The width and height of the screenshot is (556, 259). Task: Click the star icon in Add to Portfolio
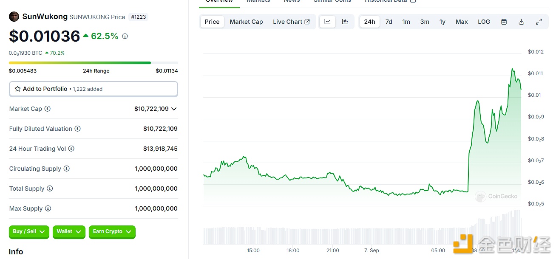[x=17, y=89]
